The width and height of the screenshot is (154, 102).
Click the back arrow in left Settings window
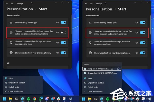tap(7, 3)
